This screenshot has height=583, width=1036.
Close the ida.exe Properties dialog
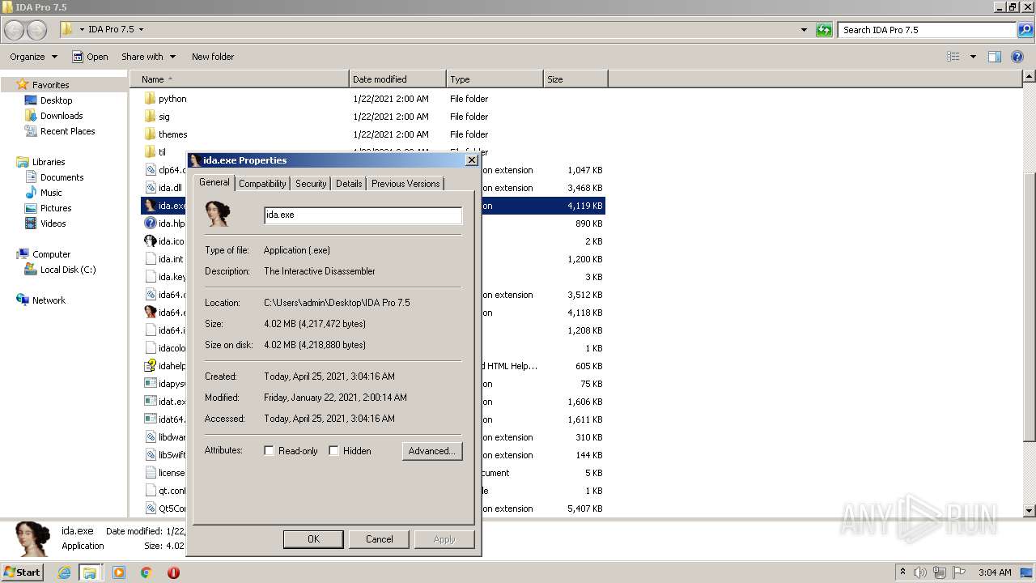[472, 160]
